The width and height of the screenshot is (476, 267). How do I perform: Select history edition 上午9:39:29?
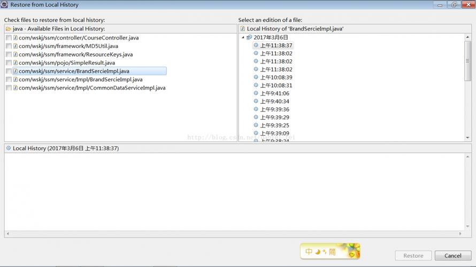[x=274, y=117]
